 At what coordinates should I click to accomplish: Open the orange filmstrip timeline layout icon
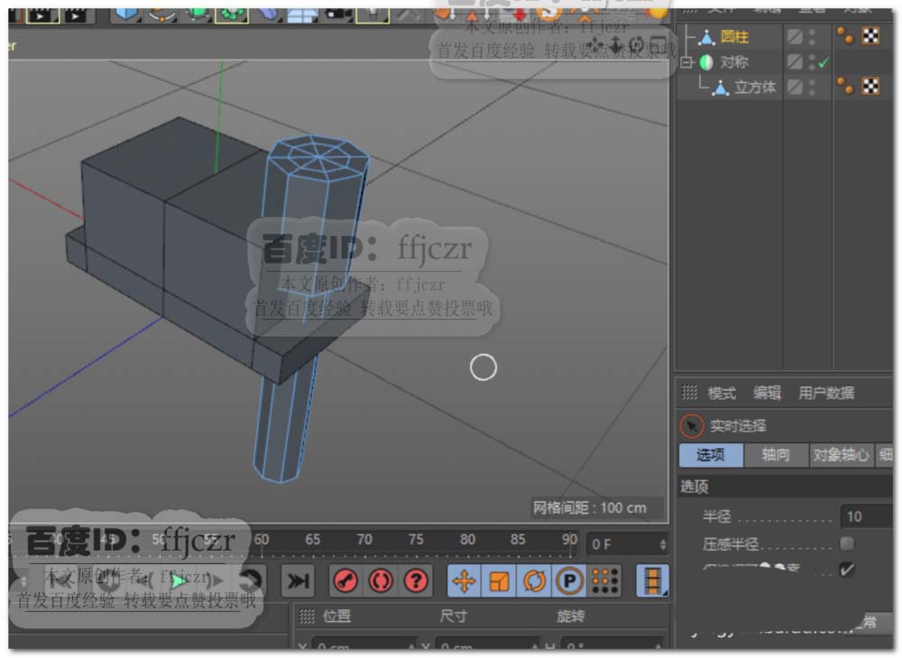click(x=652, y=581)
